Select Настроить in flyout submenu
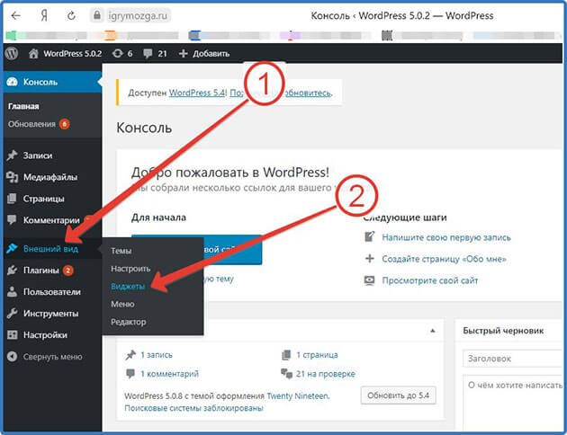 click(x=130, y=269)
